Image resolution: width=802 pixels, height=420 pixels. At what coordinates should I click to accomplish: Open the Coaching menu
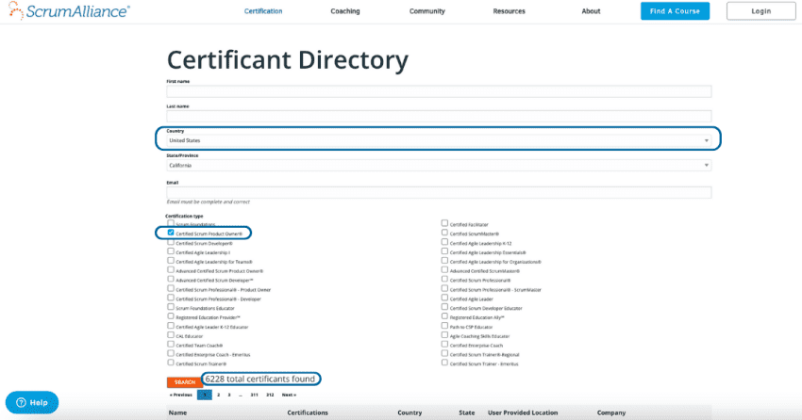(344, 11)
